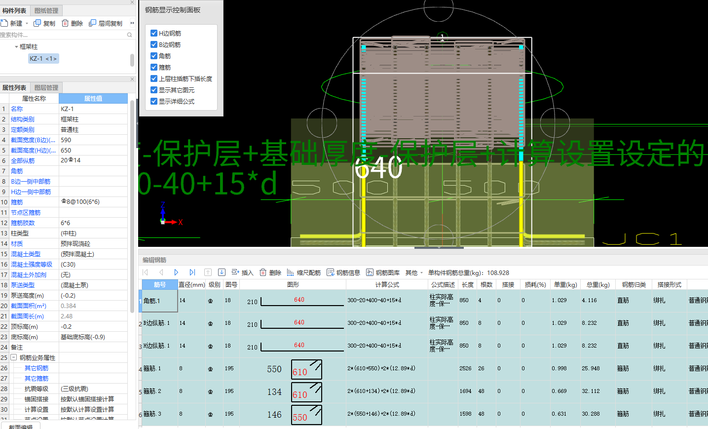Click the 总重(kg) column header
Viewport: 708px width, 429px height.
pyautogui.click(x=598, y=284)
